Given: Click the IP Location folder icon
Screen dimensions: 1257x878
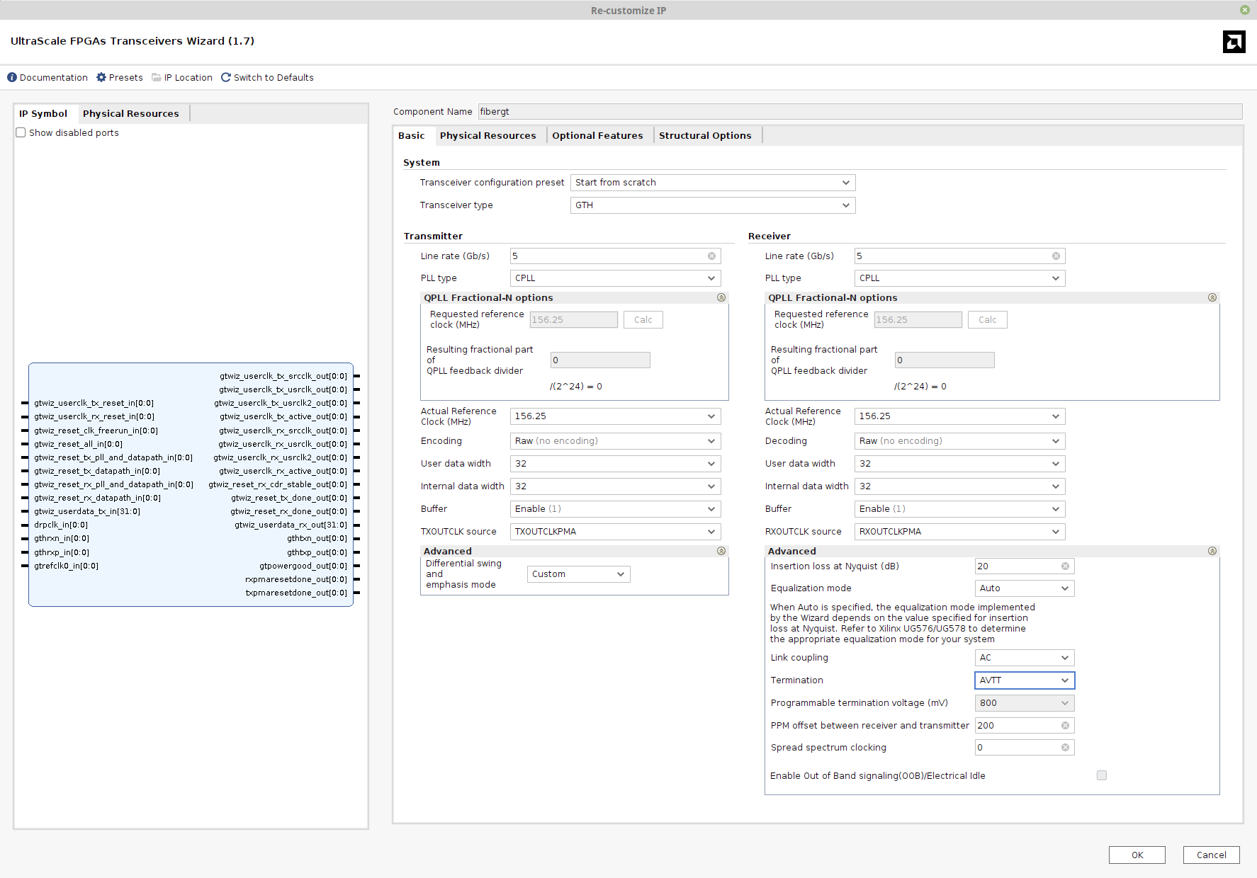Looking at the screenshot, I should pyautogui.click(x=156, y=77).
